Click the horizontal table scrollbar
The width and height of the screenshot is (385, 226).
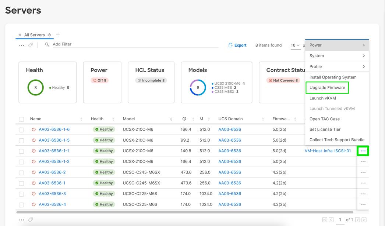(x=185, y=212)
